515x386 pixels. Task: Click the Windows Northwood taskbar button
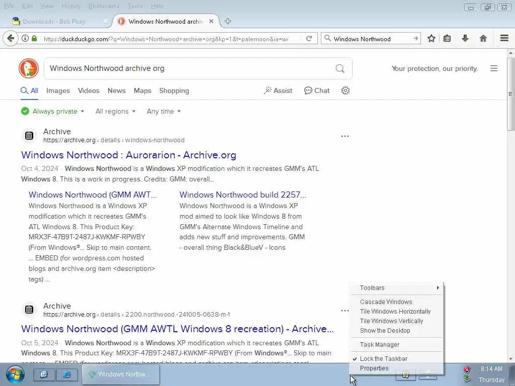pyautogui.click(x=121, y=374)
